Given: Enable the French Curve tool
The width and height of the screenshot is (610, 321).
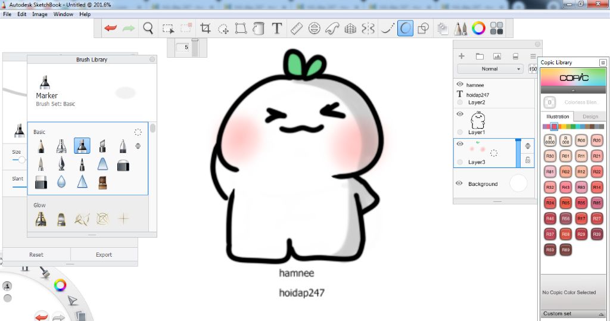Looking at the screenshot, I should pos(332,28).
